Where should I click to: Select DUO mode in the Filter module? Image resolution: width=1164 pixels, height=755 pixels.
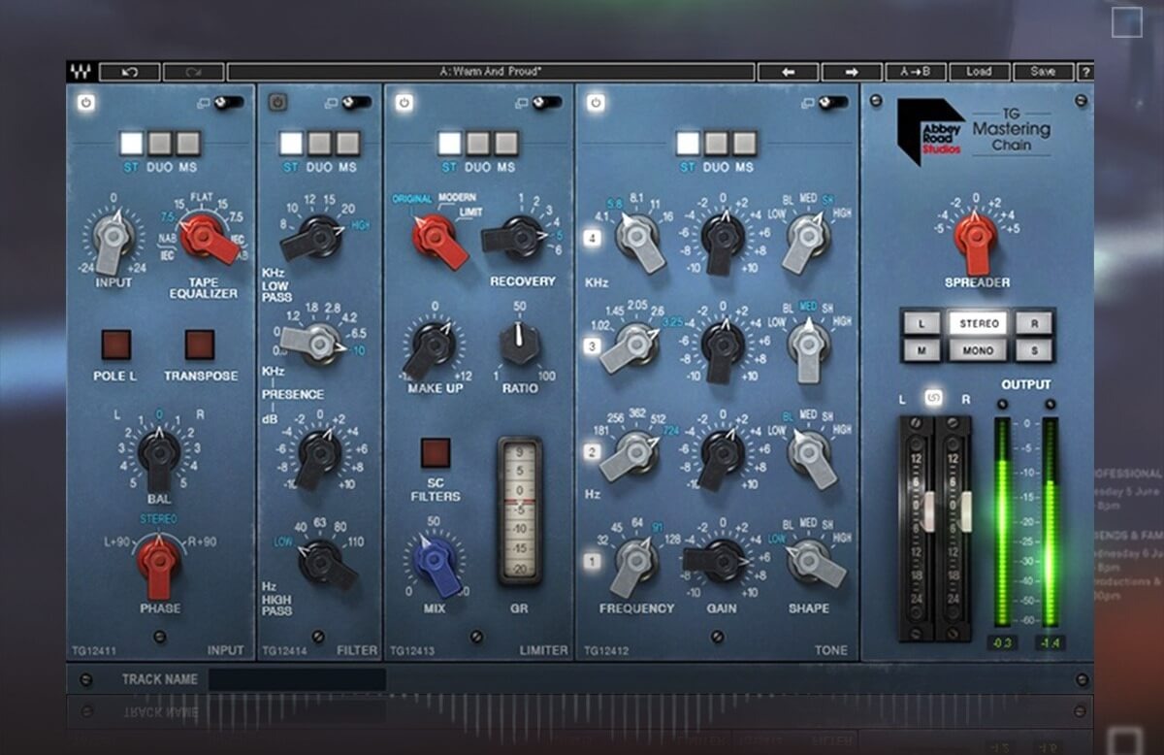point(320,144)
